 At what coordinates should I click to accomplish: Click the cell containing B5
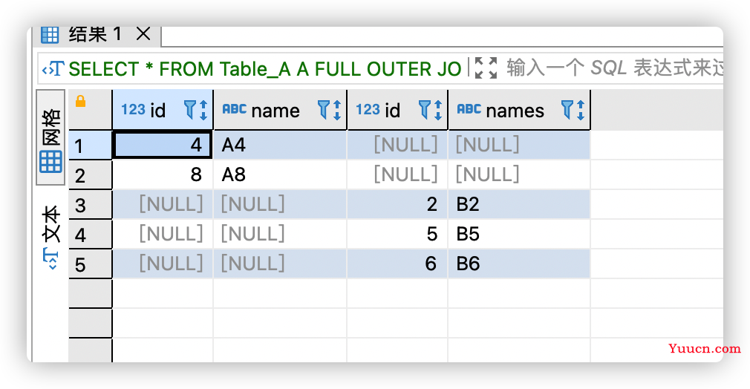pos(519,234)
